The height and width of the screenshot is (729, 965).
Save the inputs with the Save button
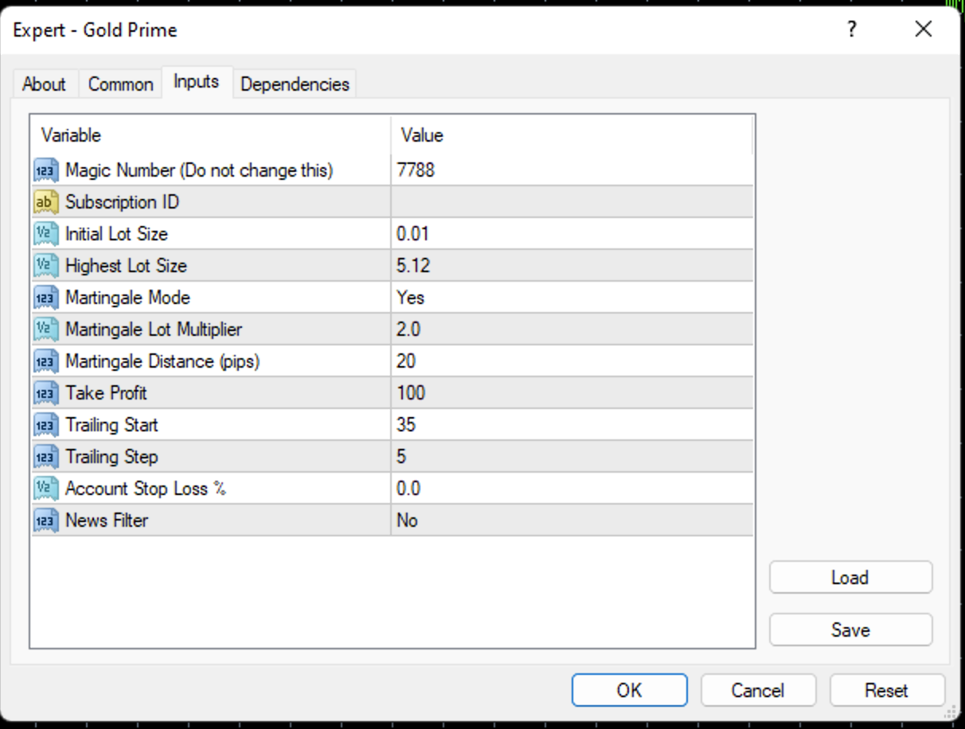point(850,630)
